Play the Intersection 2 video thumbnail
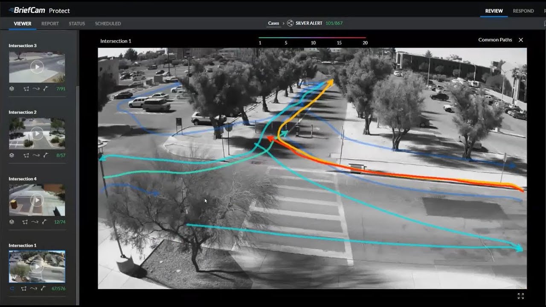This screenshot has width=546, height=307. click(x=37, y=133)
